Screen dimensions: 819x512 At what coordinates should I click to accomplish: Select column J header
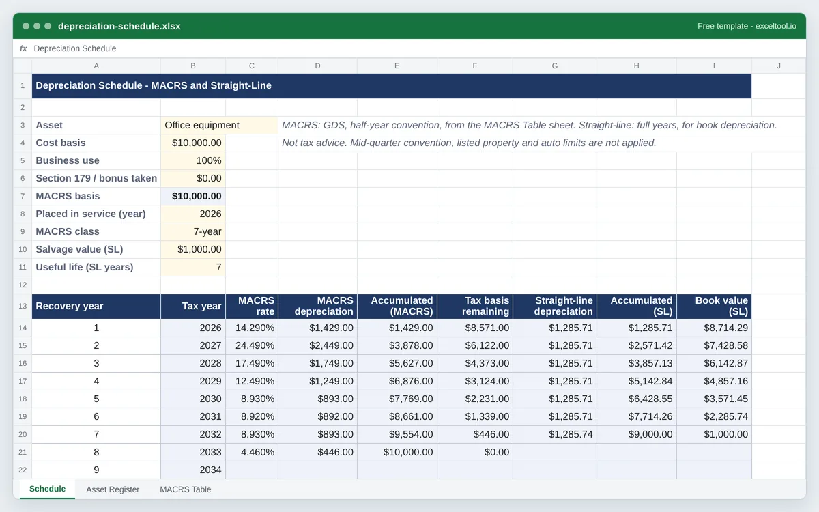coord(779,66)
